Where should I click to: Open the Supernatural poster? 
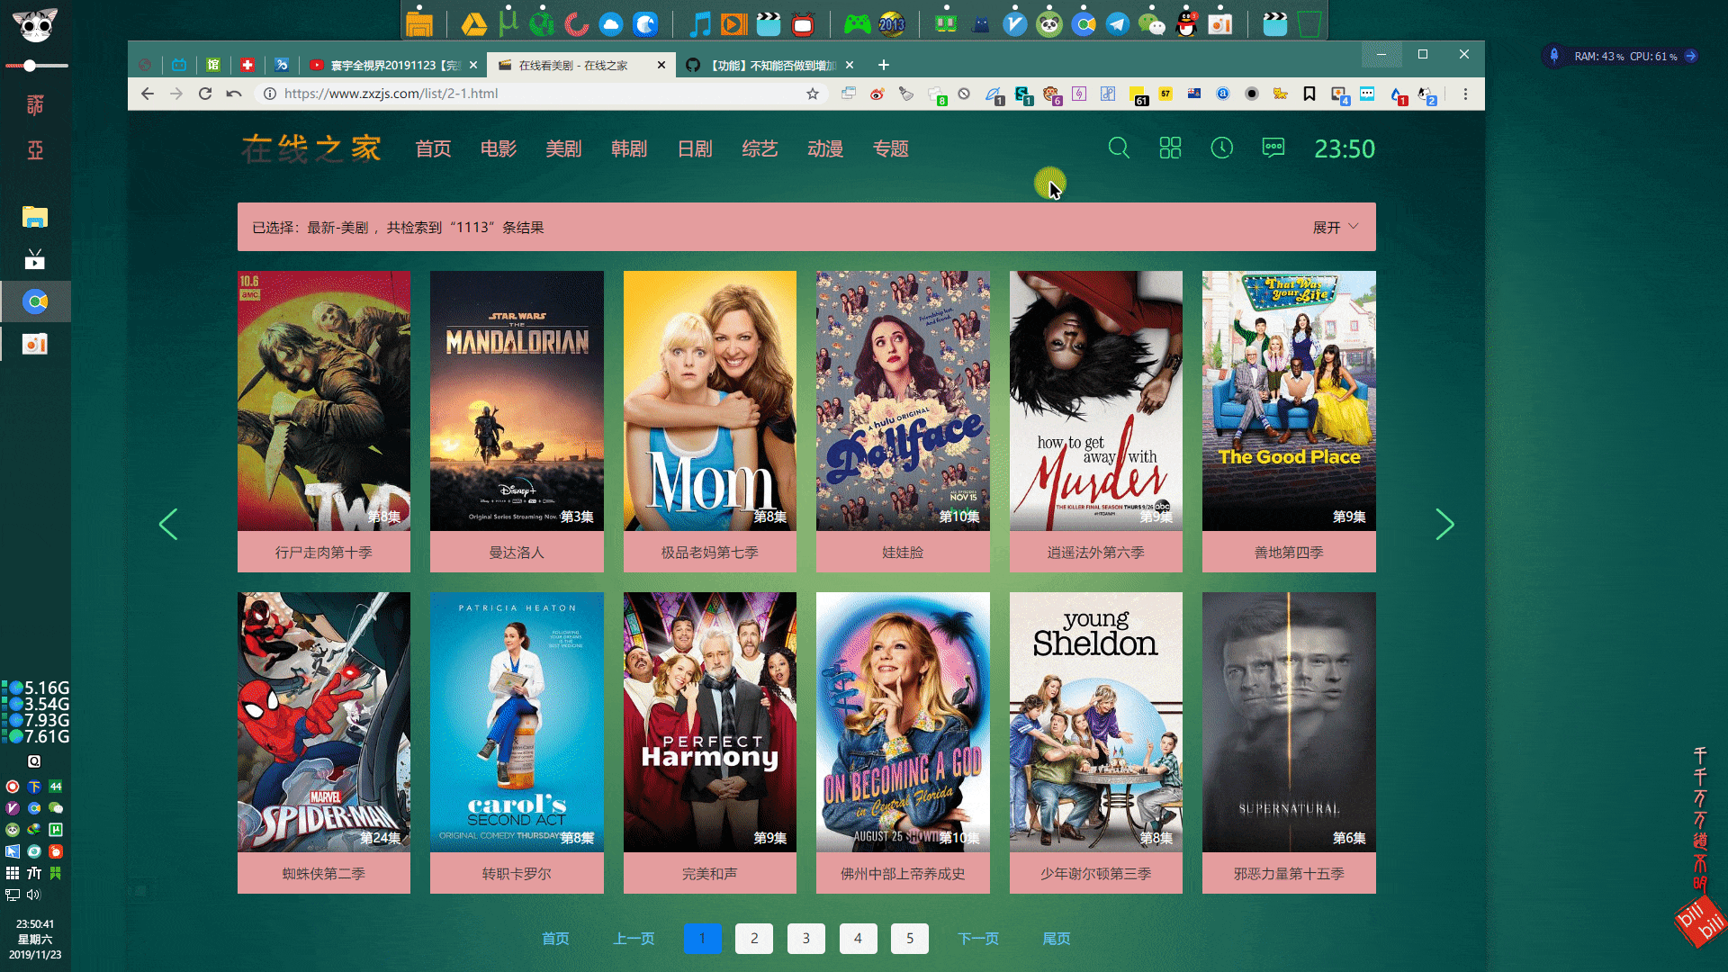click(1289, 722)
